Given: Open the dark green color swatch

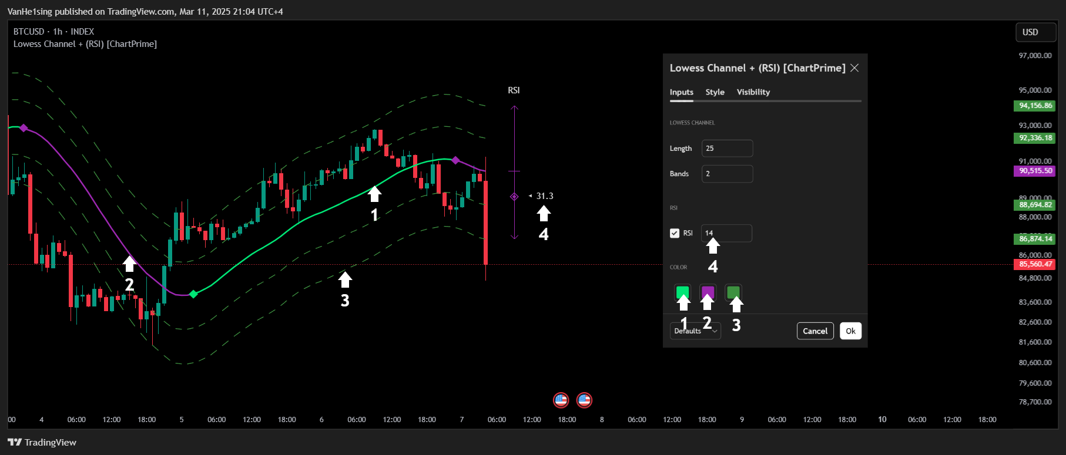Looking at the screenshot, I should click(733, 292).
